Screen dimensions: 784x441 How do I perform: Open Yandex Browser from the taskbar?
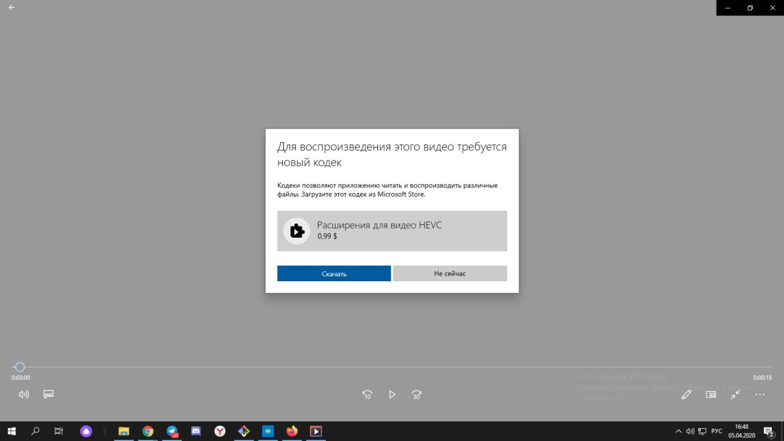pyautogui.click(x=220, y=431)
